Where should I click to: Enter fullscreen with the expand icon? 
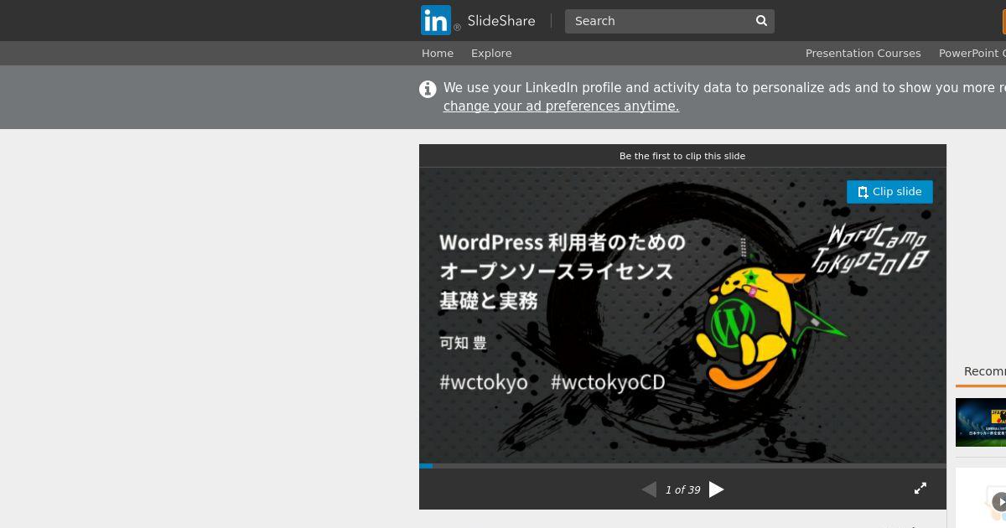pos(920,489)
